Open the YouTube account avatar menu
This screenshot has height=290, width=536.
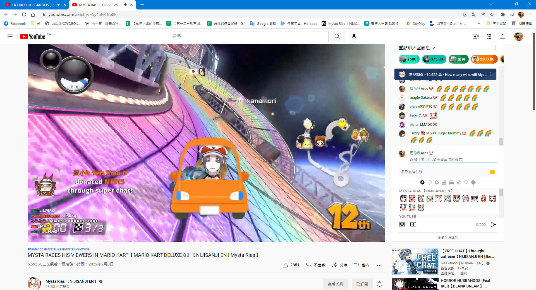[519, 37]
